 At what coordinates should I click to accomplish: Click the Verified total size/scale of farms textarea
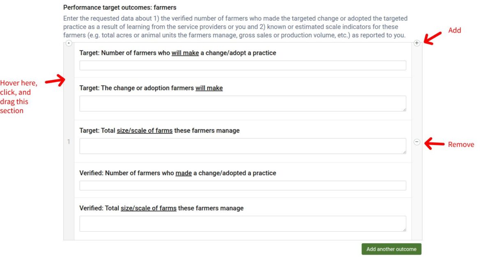click(243, 224)
